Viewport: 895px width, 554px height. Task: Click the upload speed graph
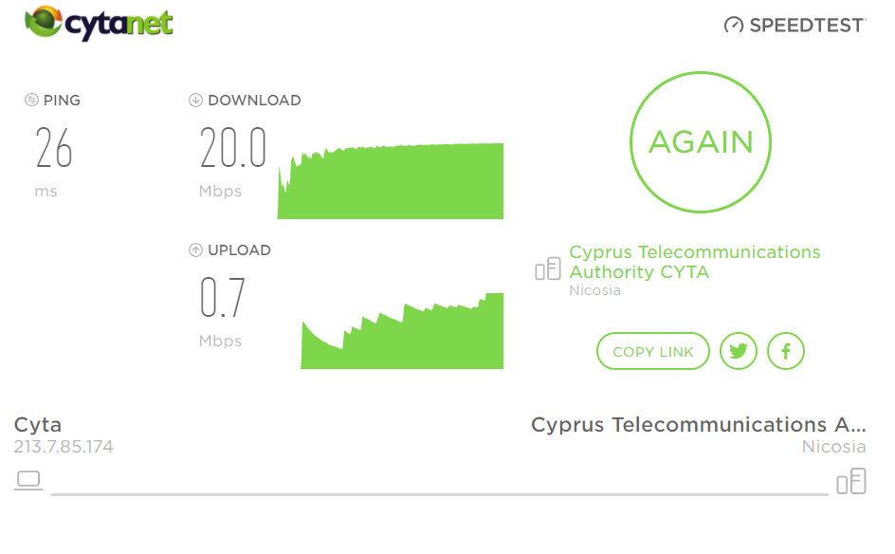click(x=402, y=331)
